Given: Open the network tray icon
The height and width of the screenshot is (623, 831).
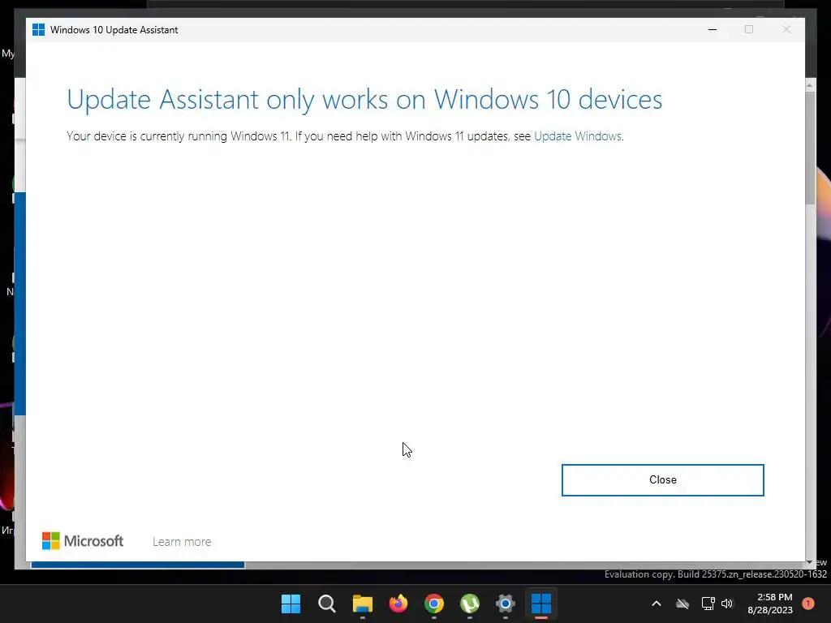Looking at the screenshot, I should click(708, 604).
